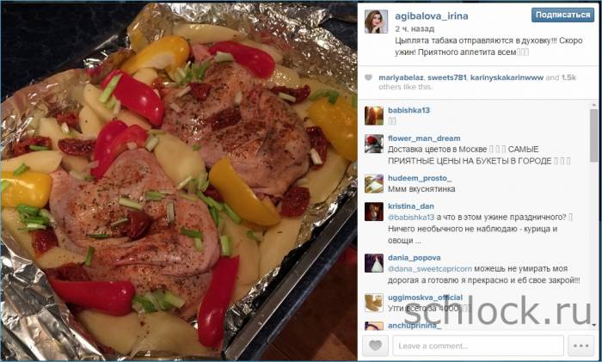Click flower_man_dream commenter avatar
Viewport: 602px width, 362px height.
click(374, 144)
